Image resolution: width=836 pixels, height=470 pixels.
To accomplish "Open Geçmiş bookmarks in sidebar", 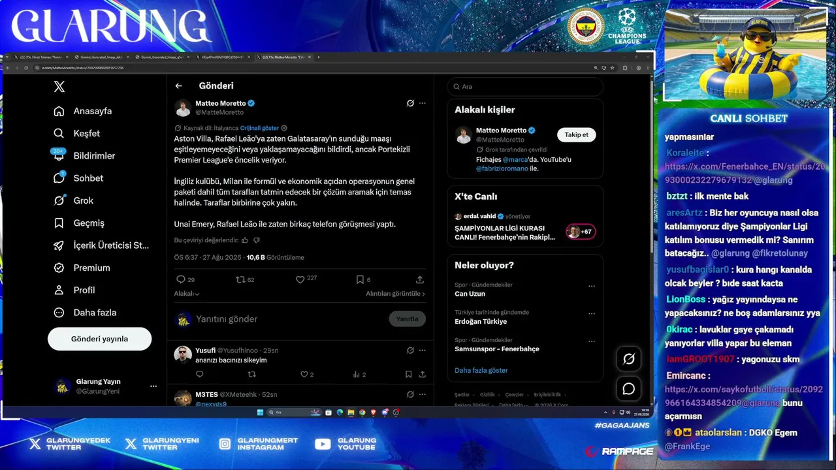I will [x=79, y=223].
